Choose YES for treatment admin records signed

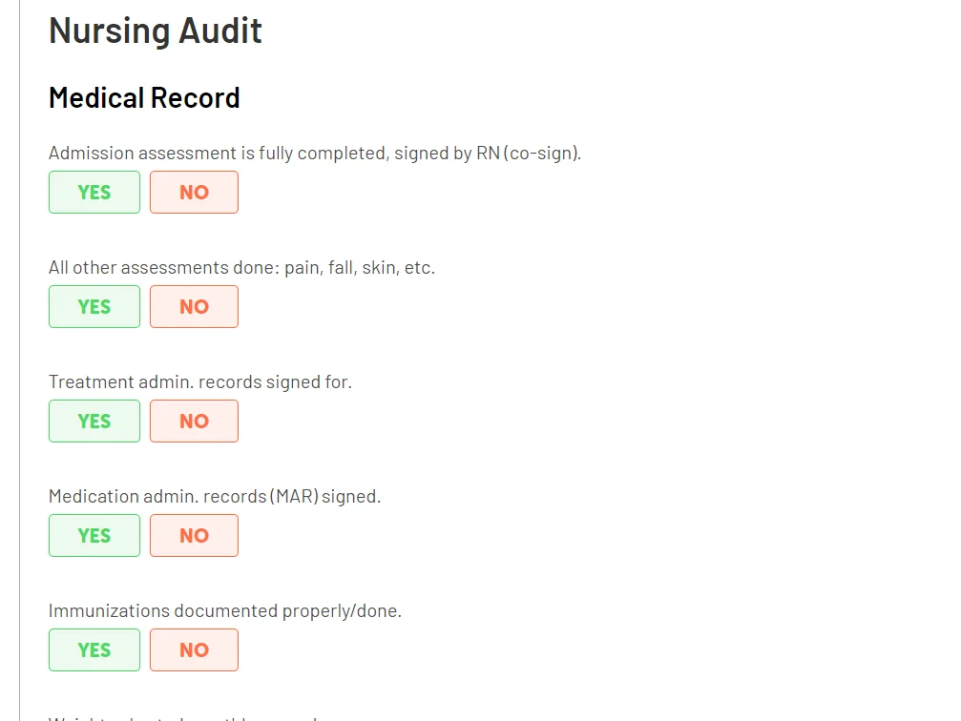click(94, 421)
